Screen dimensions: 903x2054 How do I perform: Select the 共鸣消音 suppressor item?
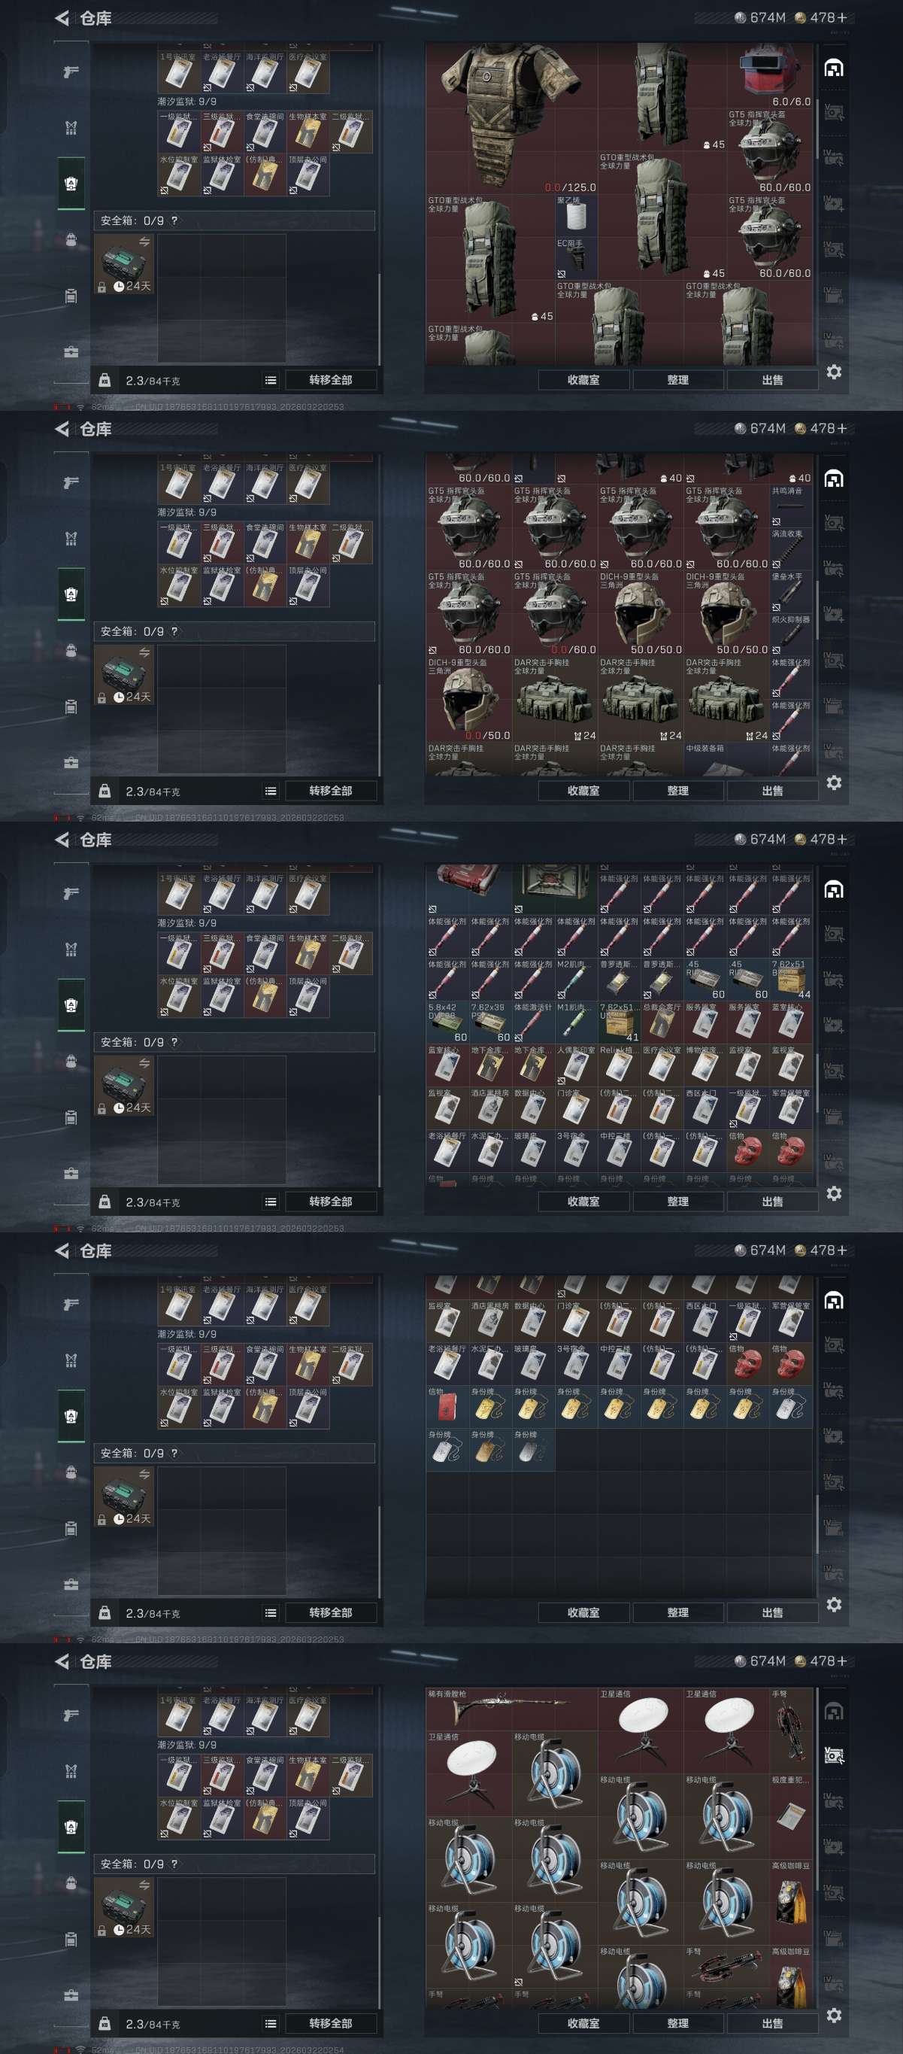point(791,506)
